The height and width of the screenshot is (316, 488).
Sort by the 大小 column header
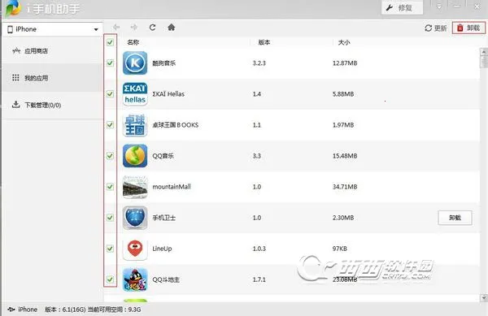coord(344,42)
